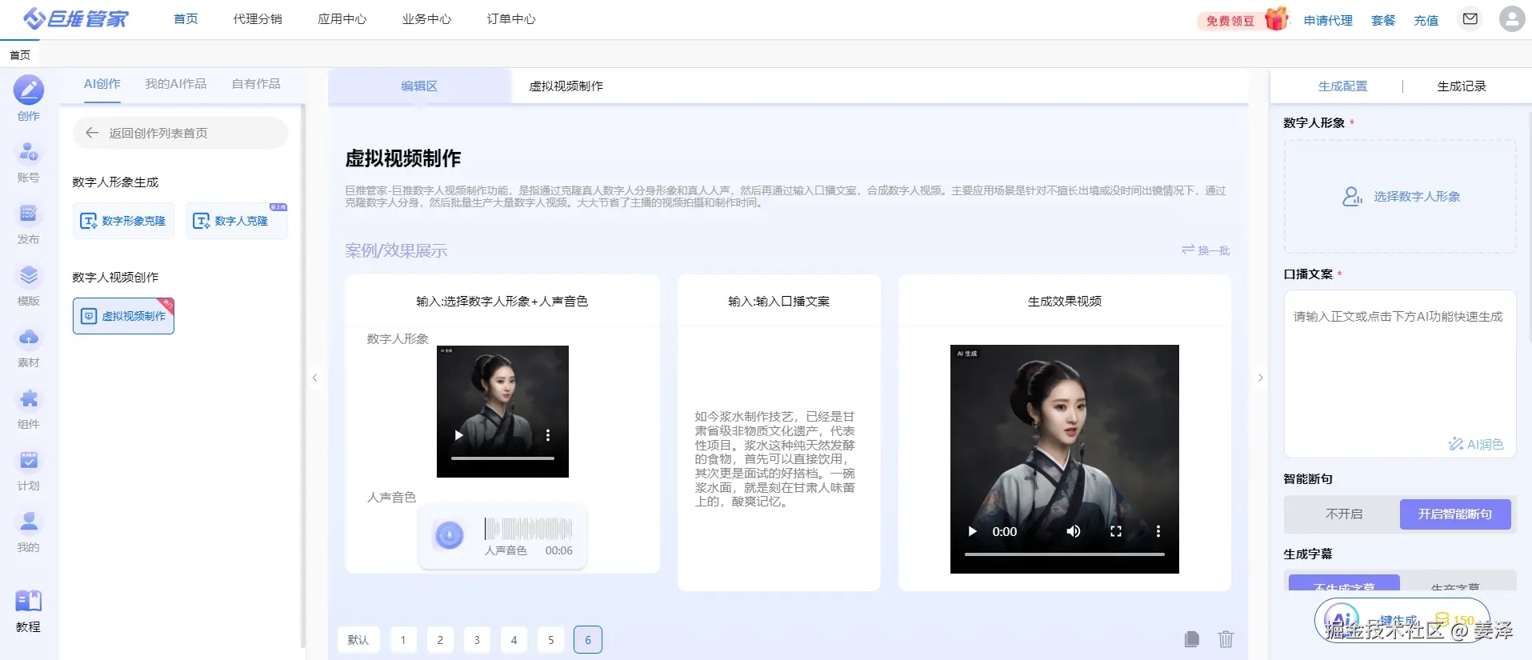Click 返回创作列表首页 button
Screen dimensions: 1532x660
(x=181, y=133)
